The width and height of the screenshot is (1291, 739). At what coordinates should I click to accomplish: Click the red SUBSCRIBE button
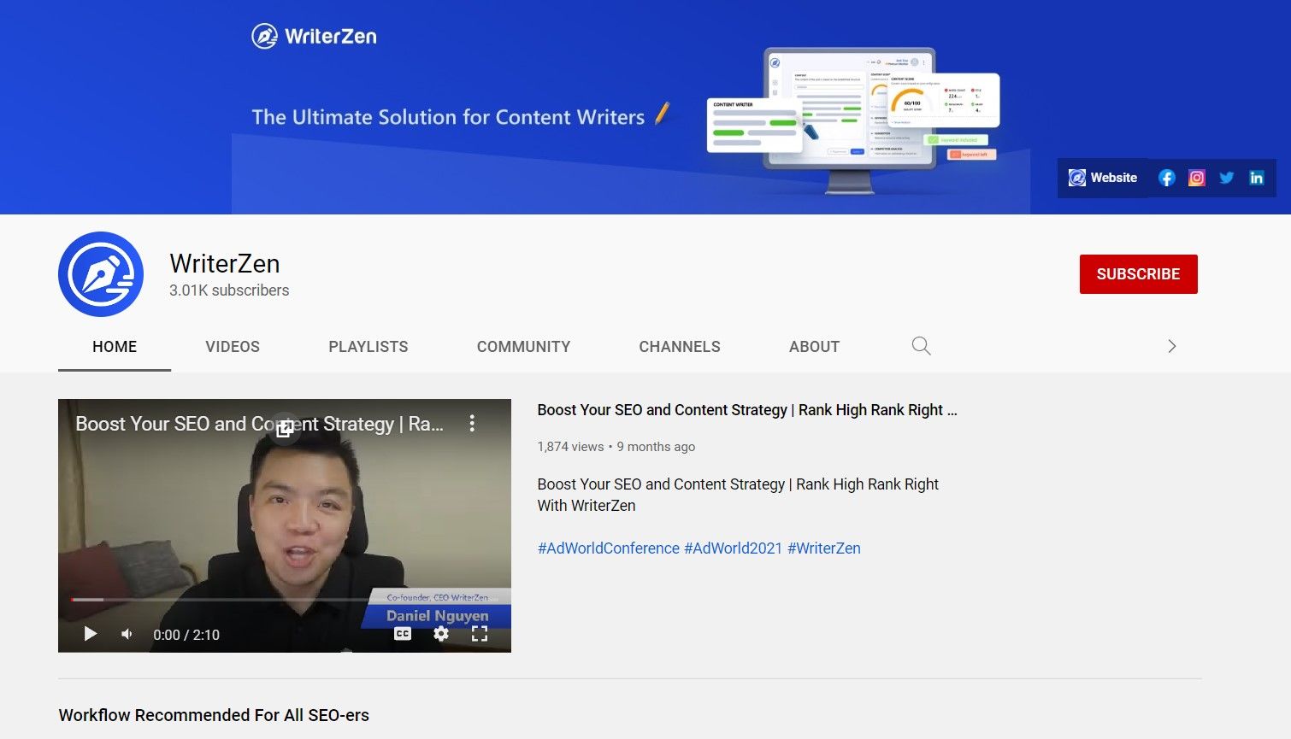click(1138, 274)
